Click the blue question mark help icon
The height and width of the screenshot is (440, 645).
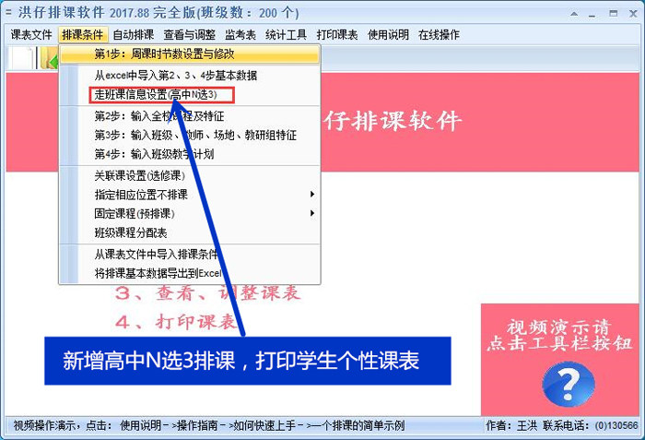pyautogui.click(x=569, y=384)
